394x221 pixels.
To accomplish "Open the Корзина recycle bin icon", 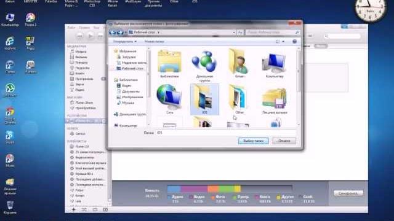I will pyautogui.click(x=10, y=207).
